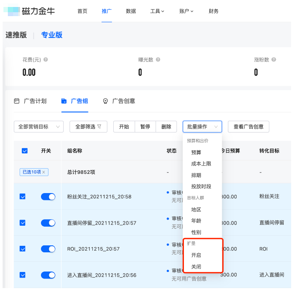Screen dimensions: 292x292
Task: Click the 状态 column header
Action: coord(172,151)
